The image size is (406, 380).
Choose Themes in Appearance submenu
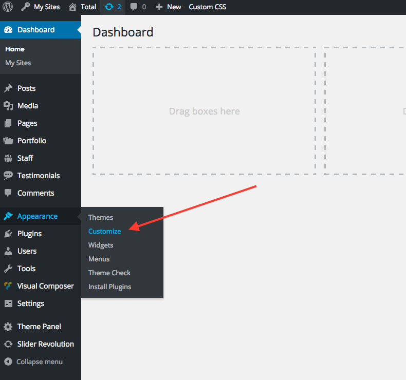pos(101,217)
